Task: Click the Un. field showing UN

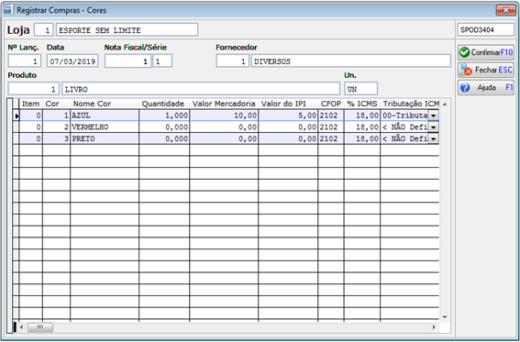Action: click(360, 89)
